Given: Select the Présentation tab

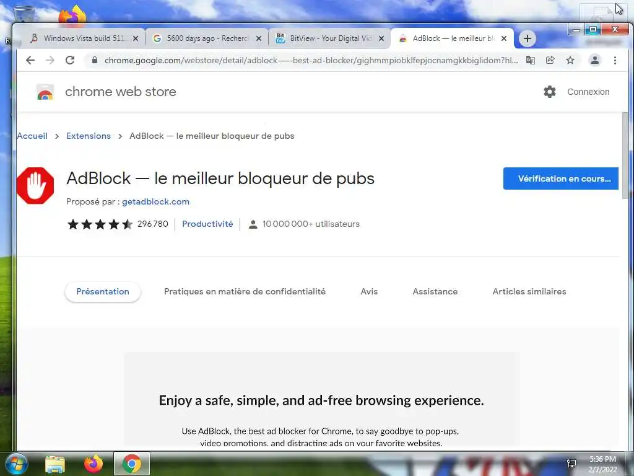Looking at the screenshot, I should 103,291.
